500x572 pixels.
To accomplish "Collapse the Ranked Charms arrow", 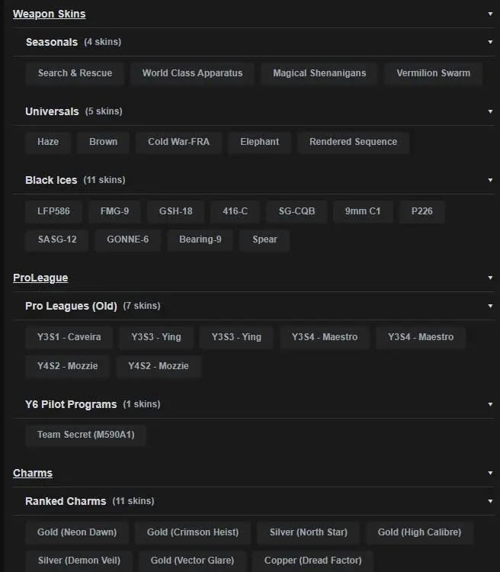I will coord(490,501).
